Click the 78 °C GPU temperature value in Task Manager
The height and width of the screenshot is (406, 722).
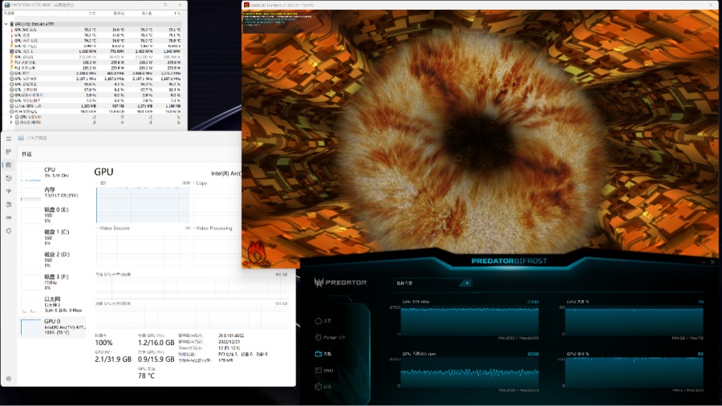coord(146,376)
